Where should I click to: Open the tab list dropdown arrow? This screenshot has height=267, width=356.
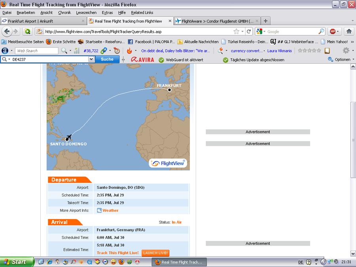[x=352, y=21]
